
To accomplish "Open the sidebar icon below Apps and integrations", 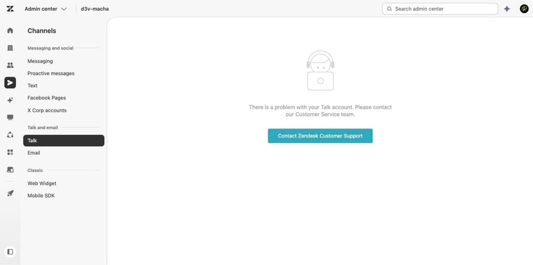I will [x=10, y=169].
